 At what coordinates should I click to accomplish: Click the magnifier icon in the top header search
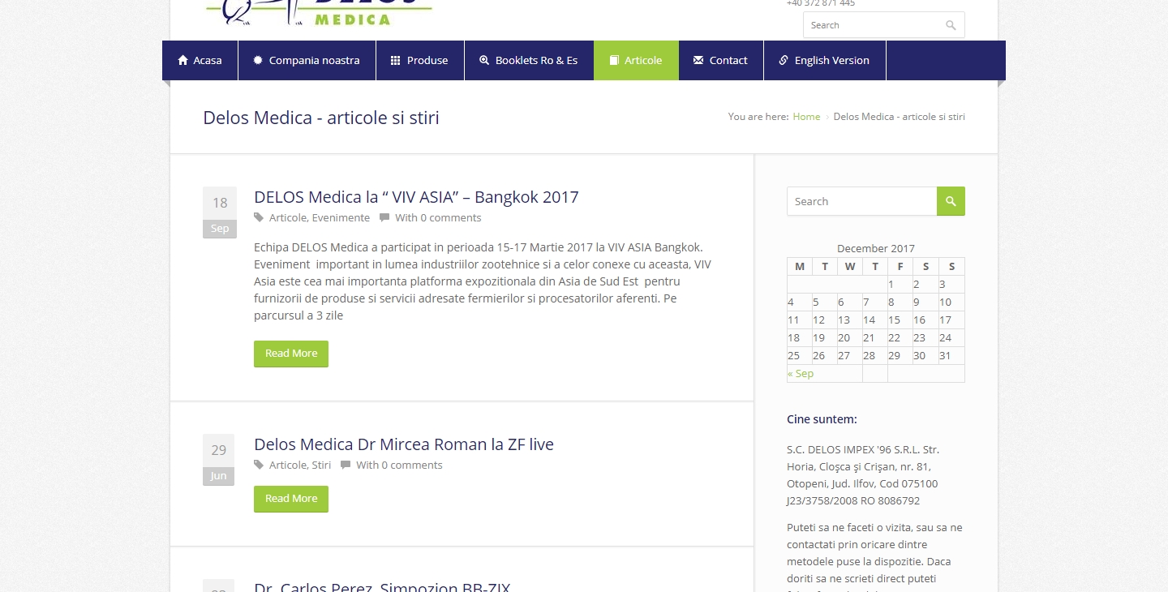point(951,25)
